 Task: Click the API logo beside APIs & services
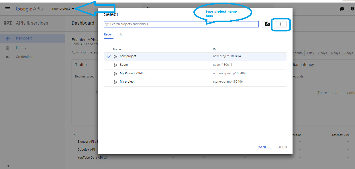[8, 23]
